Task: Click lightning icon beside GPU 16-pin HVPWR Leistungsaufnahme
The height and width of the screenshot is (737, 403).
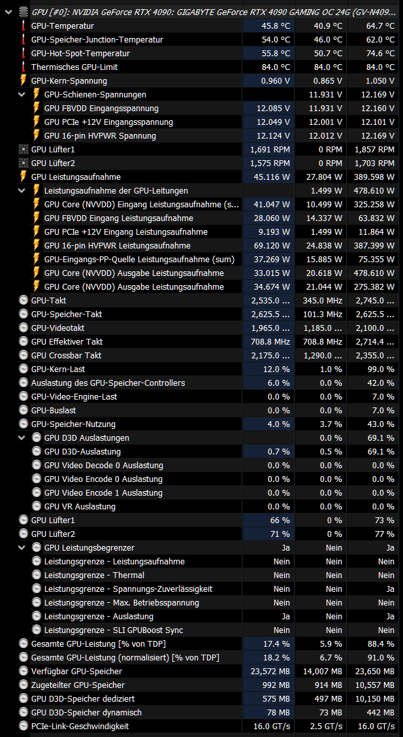Action: tap(36, 245)
